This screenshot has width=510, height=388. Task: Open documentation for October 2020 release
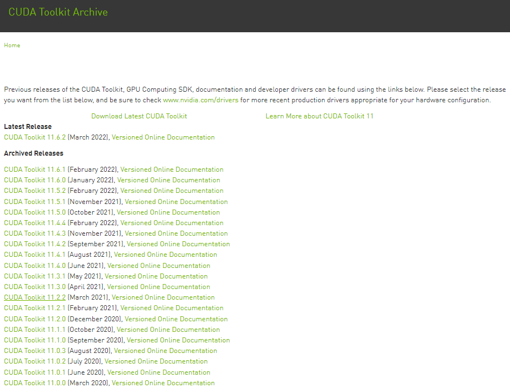point(168,330)
